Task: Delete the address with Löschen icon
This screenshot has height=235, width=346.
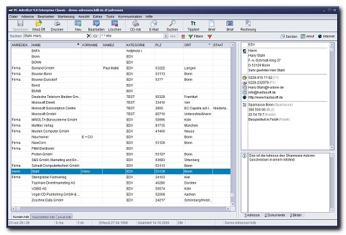Action: (115, 23)
